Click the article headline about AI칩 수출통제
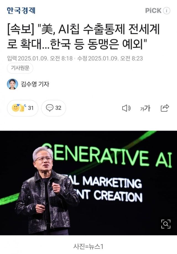Image resolution: width=177 pixels, height=254 pixels. click(x=83, y=37)
